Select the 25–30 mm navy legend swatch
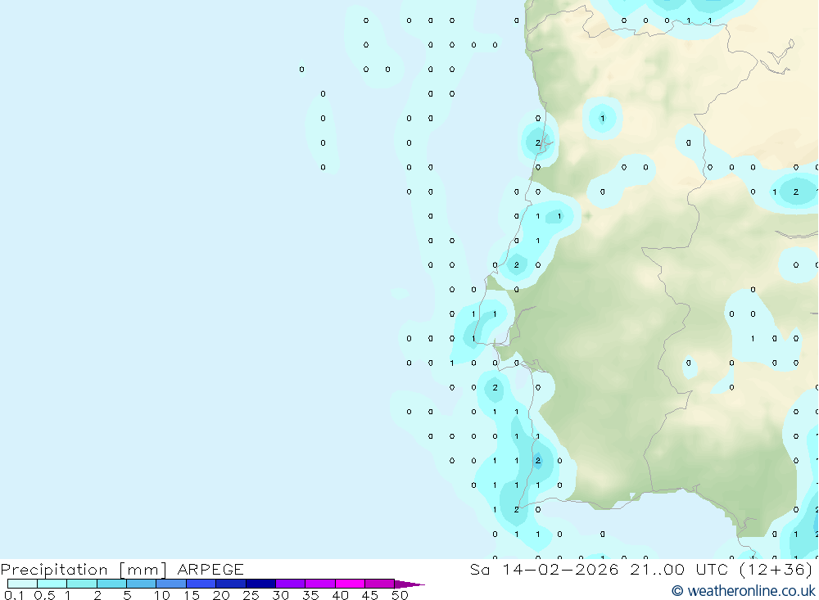 click(260, 584)
